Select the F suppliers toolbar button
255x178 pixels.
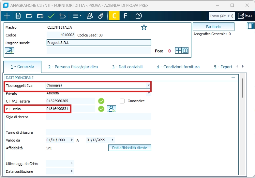125,16
